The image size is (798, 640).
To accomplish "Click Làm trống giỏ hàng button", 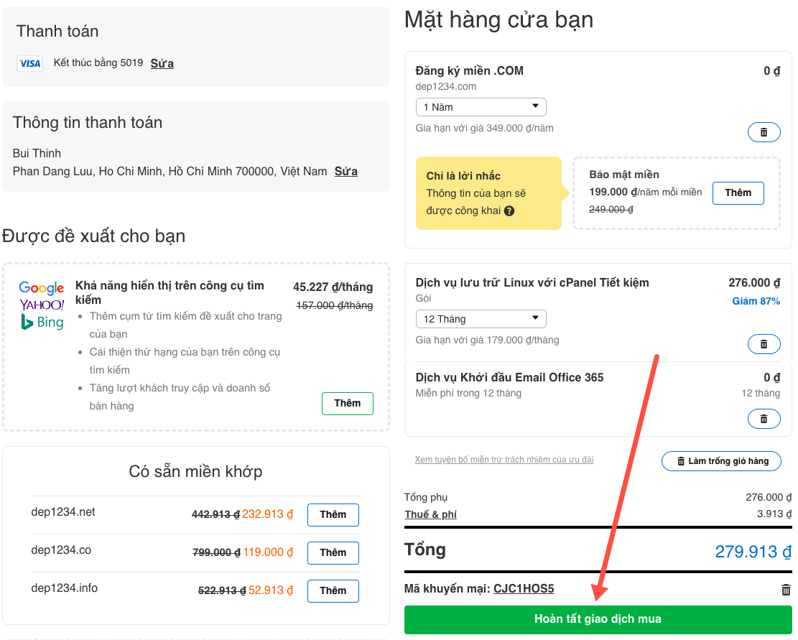I will [721, 461].
